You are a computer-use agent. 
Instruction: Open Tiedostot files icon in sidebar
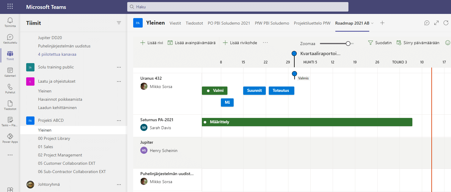[10, 104]
